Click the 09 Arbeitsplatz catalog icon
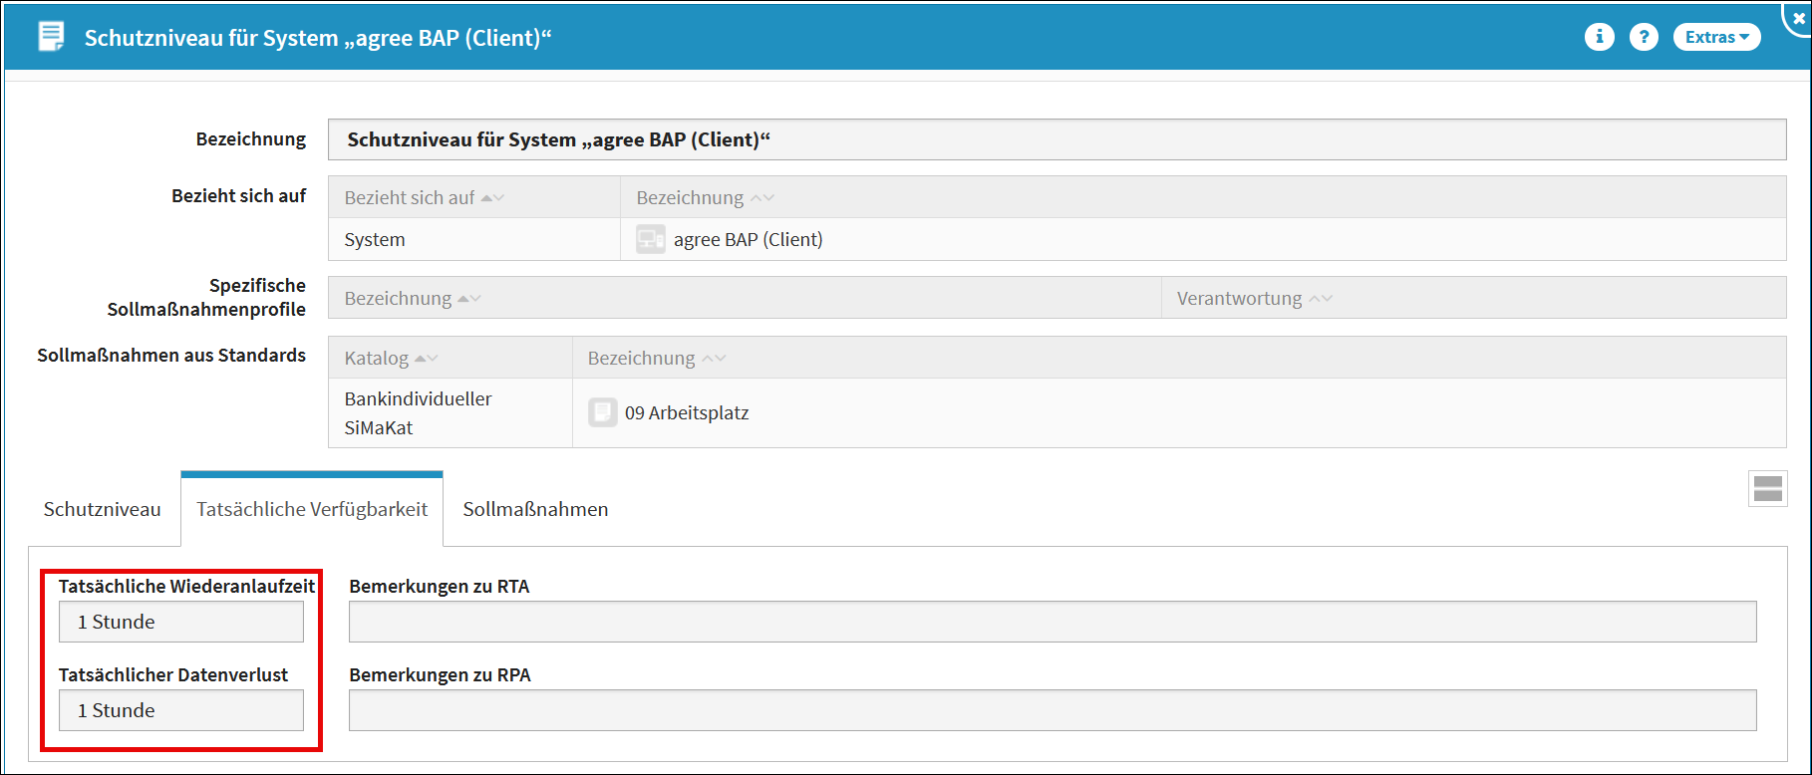The image size is (1812, 775). (x=602, y=412)
